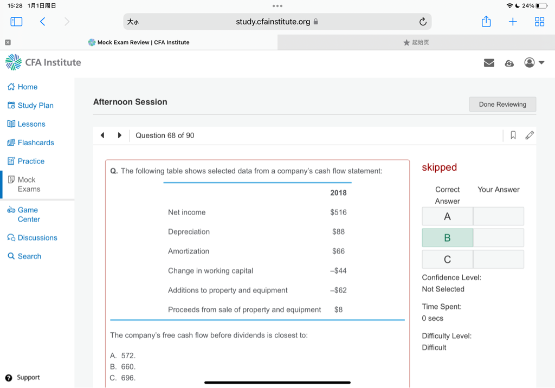555x388 pixels.
Task: Click the "skipped" status text
Action: click(x=439, y=167)
